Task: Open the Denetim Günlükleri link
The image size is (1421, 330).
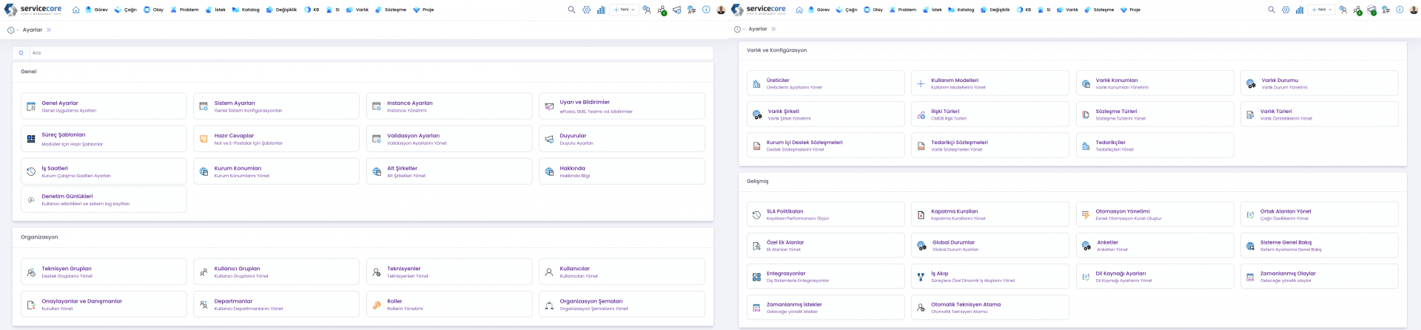Action: [x=67, y=196]
